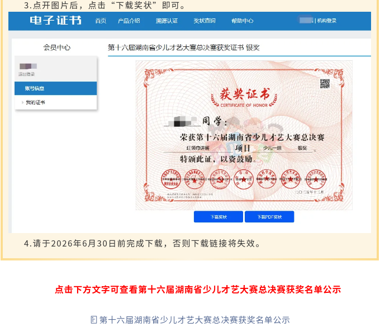Click the blurred user avatar under 会员中心

pyautogui.click(x=28, y=67)
